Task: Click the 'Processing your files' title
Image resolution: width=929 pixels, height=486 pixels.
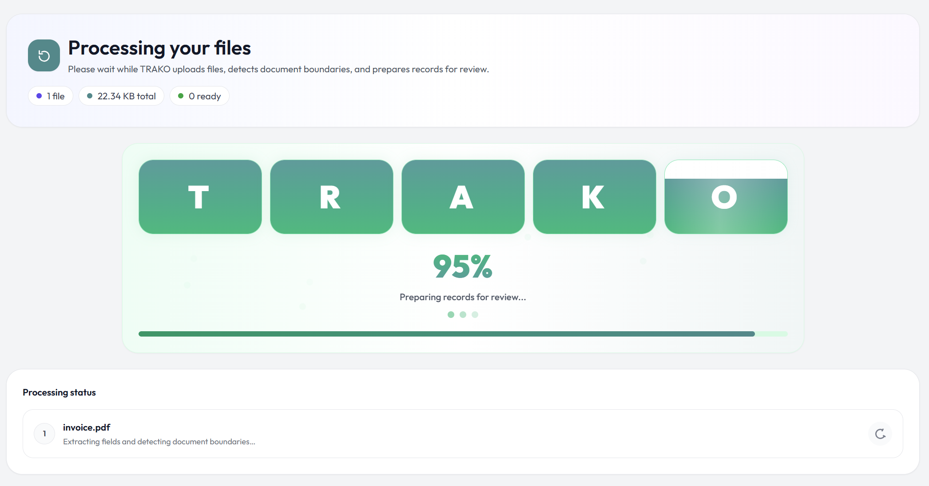Action: 159,48
